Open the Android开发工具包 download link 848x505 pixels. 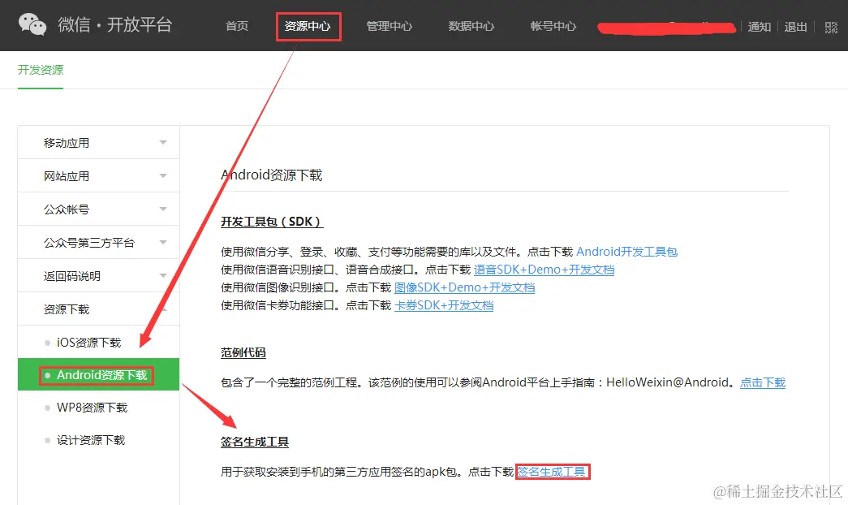pos(626,252)
